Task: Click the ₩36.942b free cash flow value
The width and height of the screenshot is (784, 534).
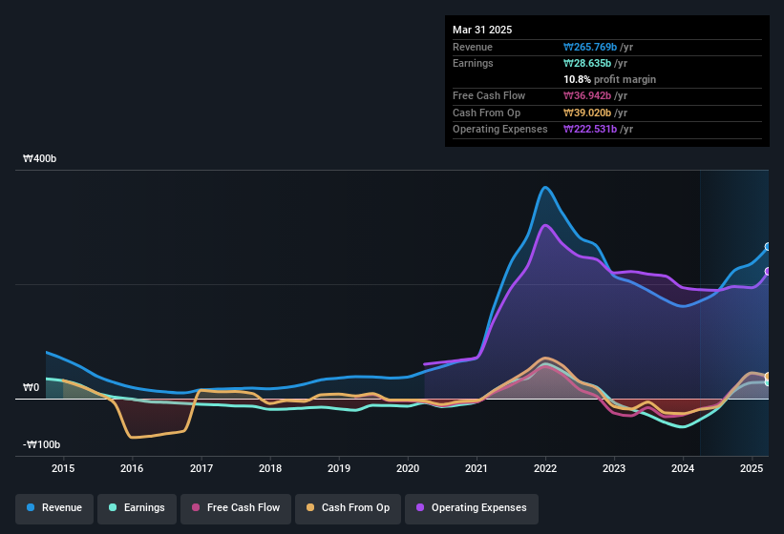Action: [x=587, y=95]
